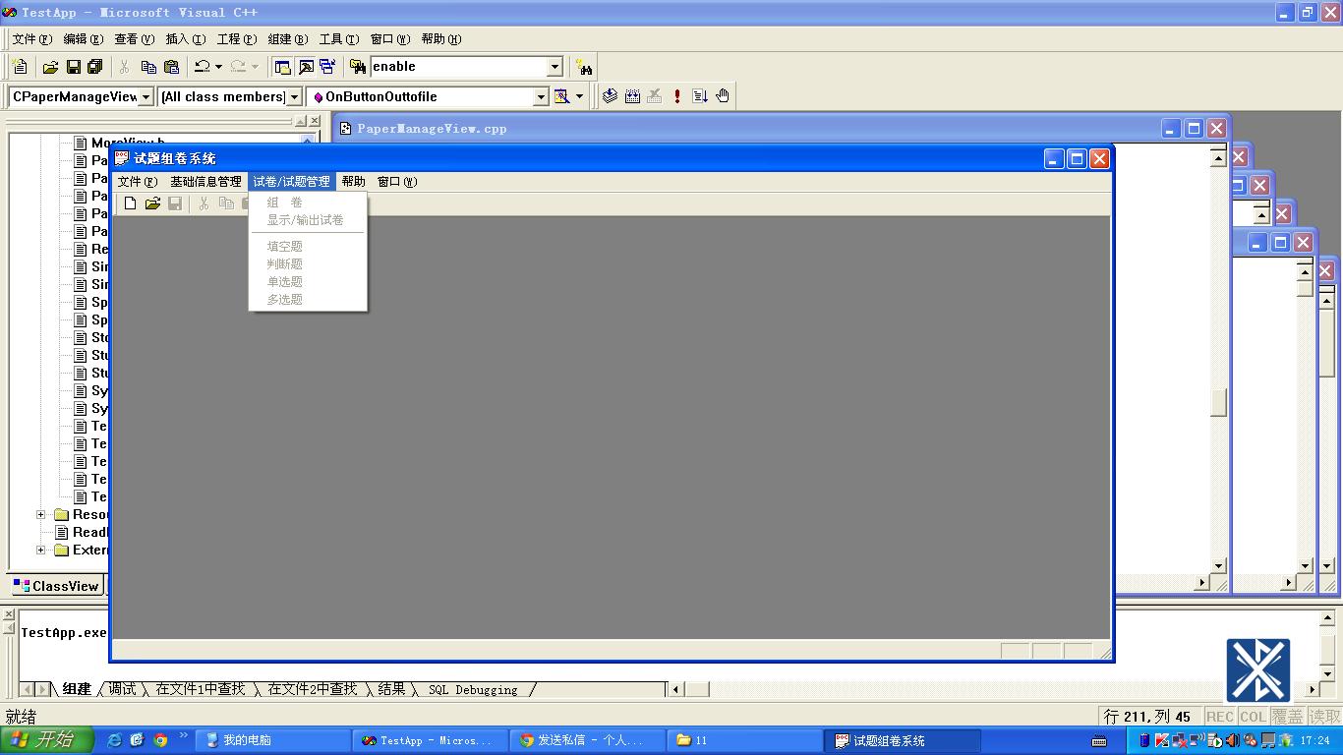The width and height of the screenshot is (1343, 755).
Task: Click the Undo arrow icon in Visual C++
Action: (x=202, y=67)
